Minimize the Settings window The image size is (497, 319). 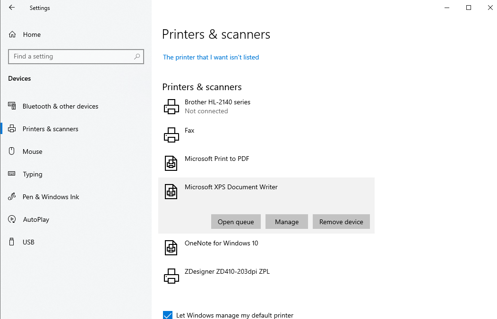447,8
